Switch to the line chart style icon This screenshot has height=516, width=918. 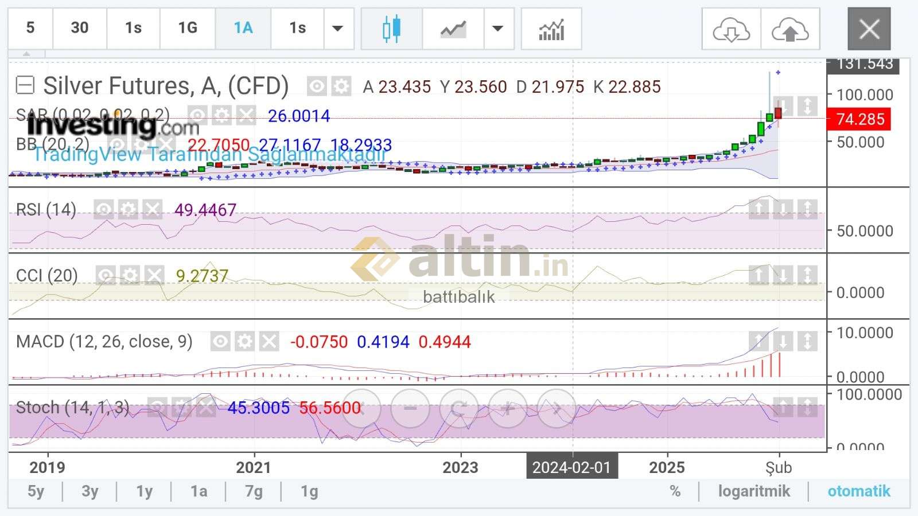point(453,29)
